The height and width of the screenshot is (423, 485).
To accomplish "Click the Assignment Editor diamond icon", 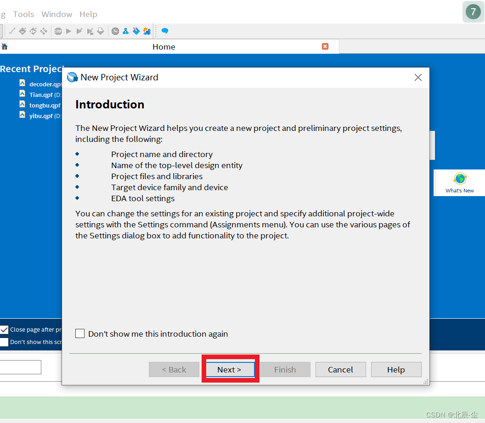I will pos(23,31).
